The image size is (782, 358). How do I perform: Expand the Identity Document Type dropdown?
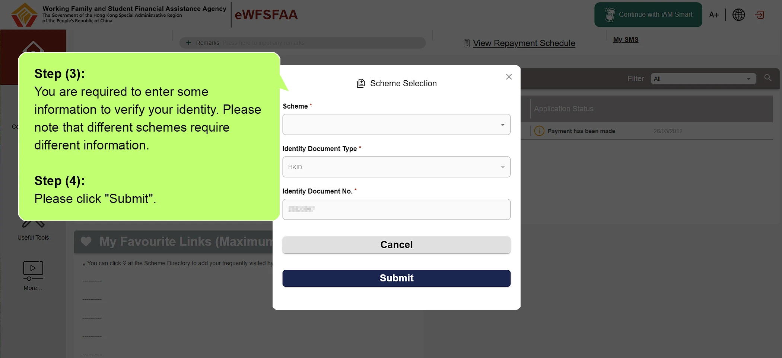click(x=396, y=167)
